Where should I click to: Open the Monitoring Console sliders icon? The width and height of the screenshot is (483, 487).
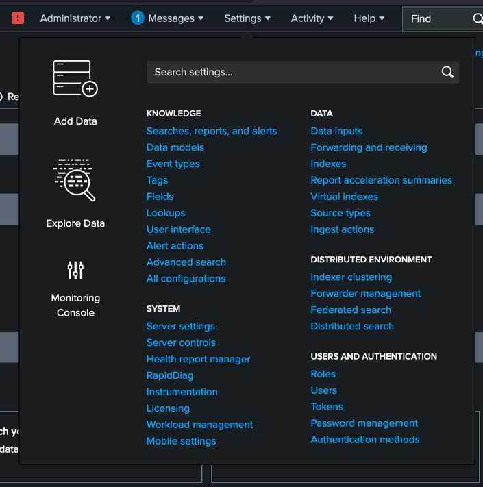coord(75,270)
